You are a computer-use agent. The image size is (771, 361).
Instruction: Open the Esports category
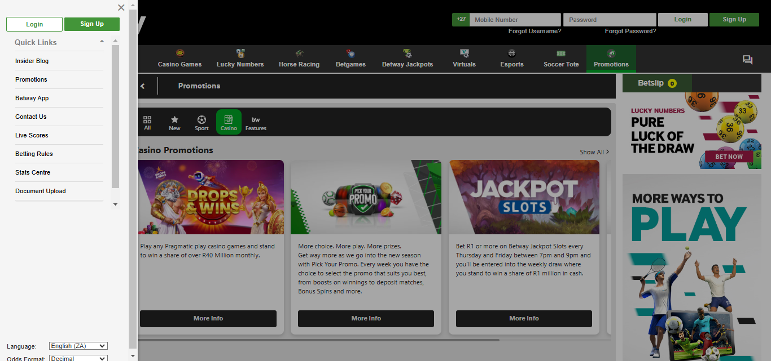(x=511, y=59)
